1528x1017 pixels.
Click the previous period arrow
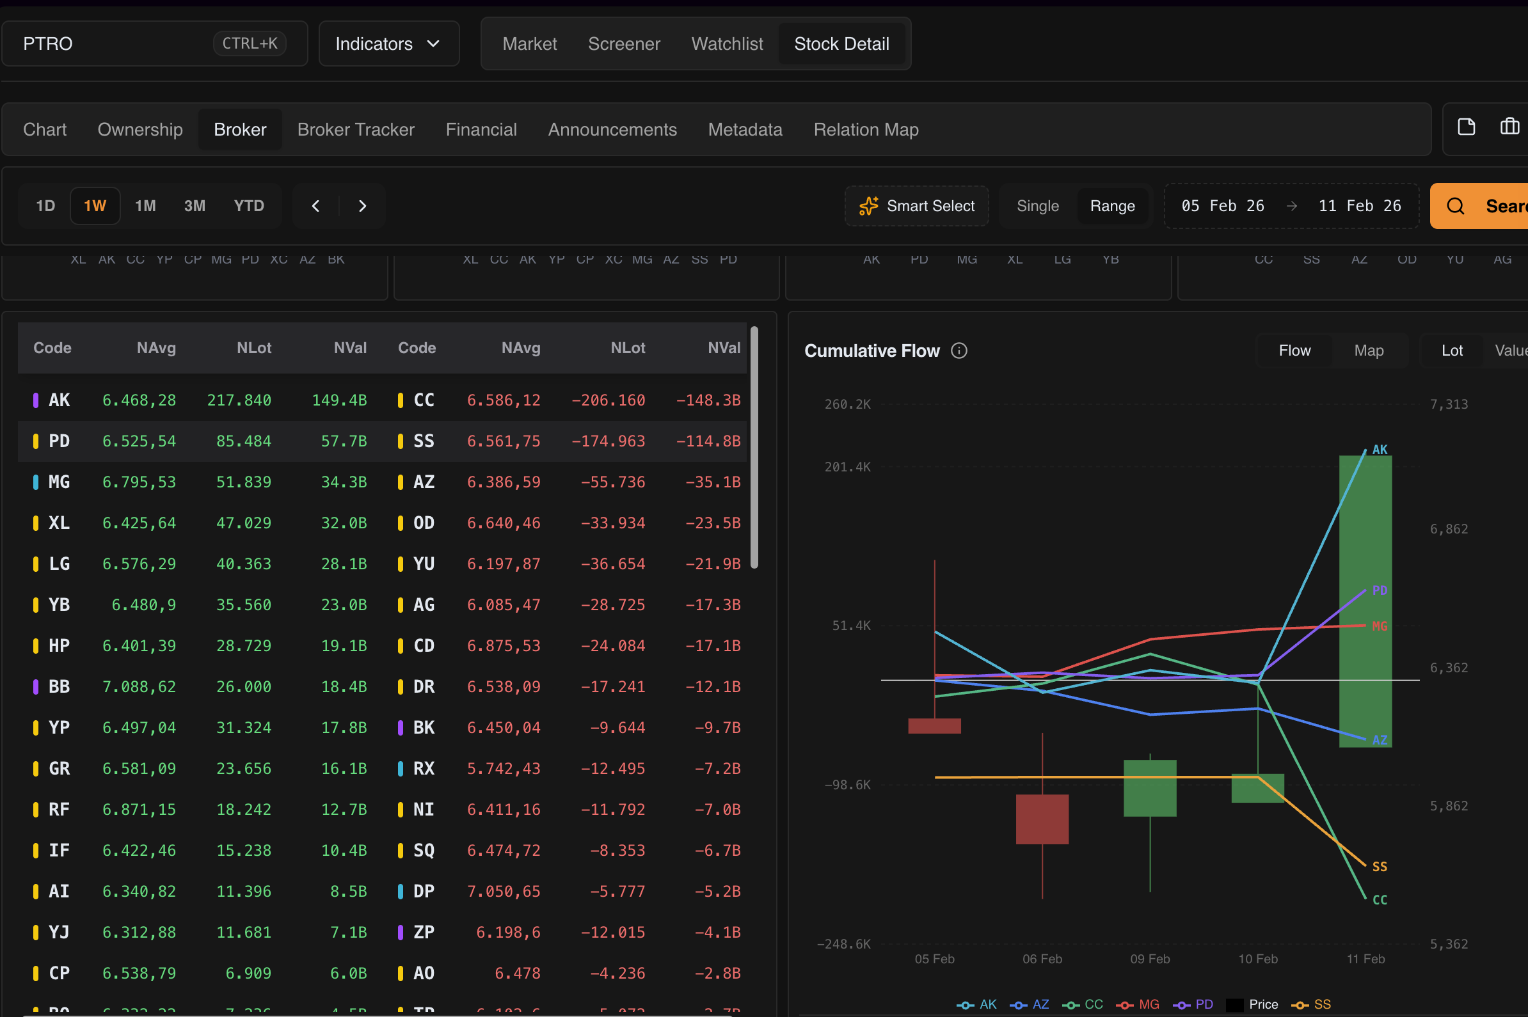pos(316,205)
